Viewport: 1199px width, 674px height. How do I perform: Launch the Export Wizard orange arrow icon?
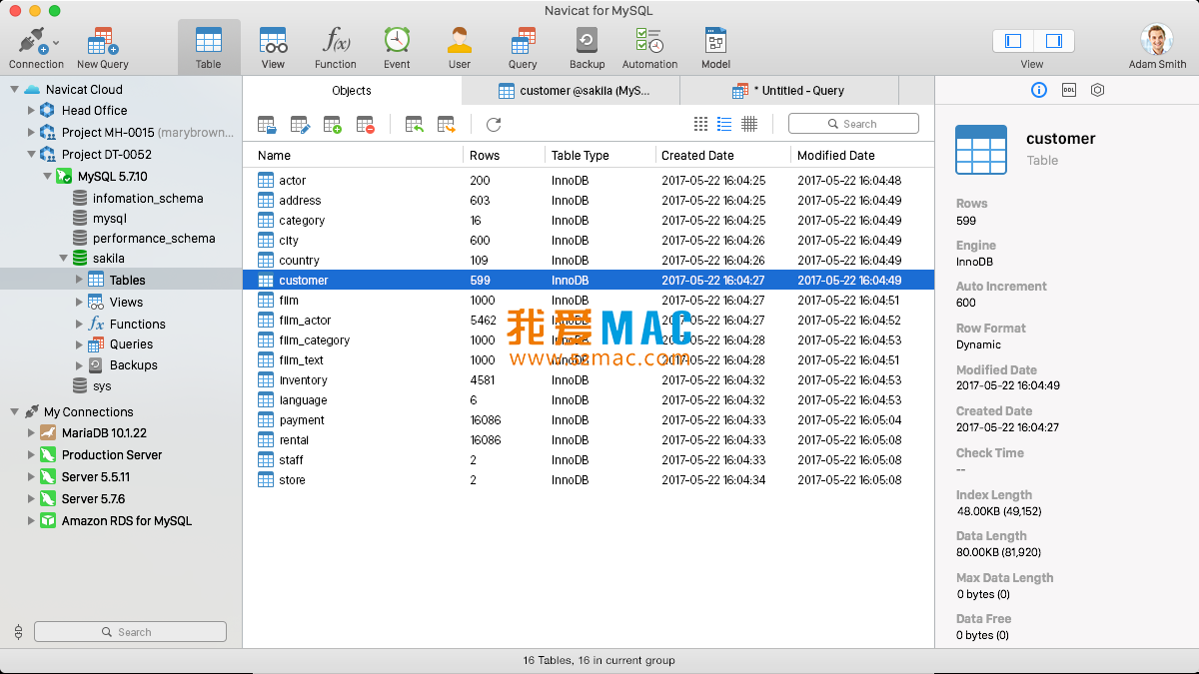point(447,125)
